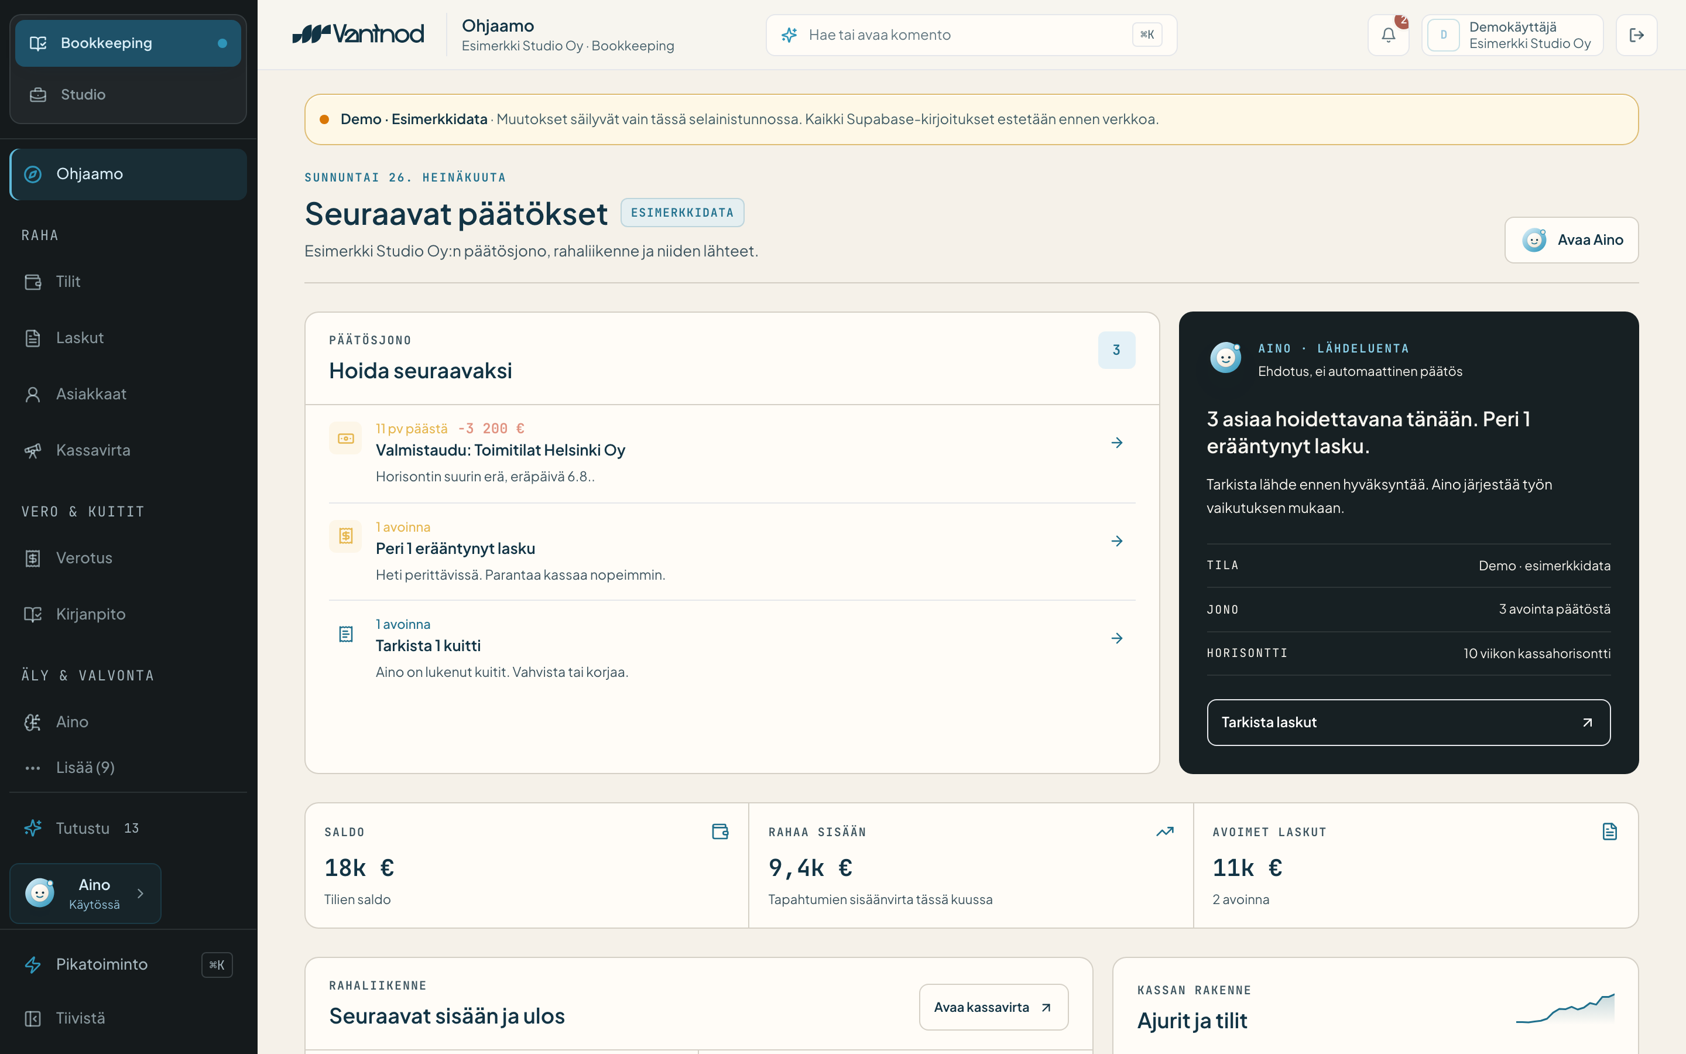Click the Avoimet laskut 11k € value
Viewport: 1686px width, 1054px height.
(1247, 868)
